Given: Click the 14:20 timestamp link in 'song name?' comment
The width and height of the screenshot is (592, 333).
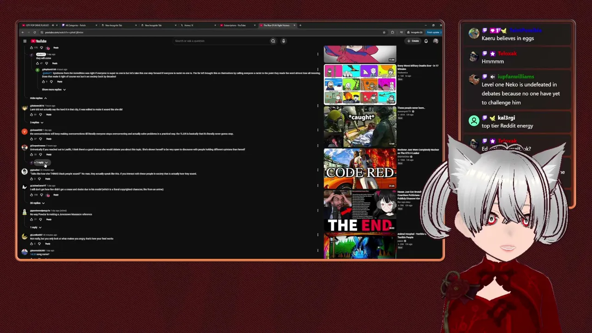Looking at the screenshot, I should point(33,254).
